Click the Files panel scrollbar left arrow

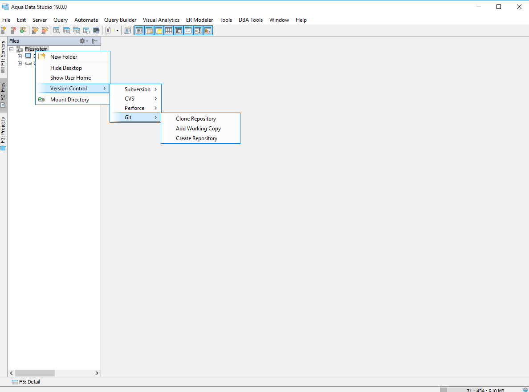(11, 373)
